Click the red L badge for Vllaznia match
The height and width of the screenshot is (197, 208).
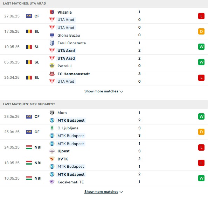point(201,16)
